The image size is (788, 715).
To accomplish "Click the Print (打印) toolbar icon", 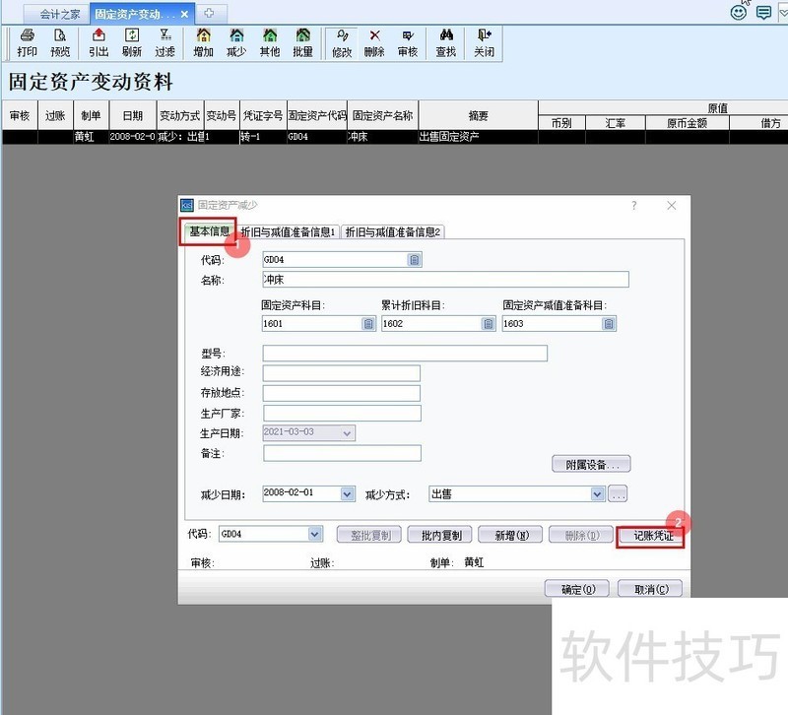I will click(x=27, y=43).
